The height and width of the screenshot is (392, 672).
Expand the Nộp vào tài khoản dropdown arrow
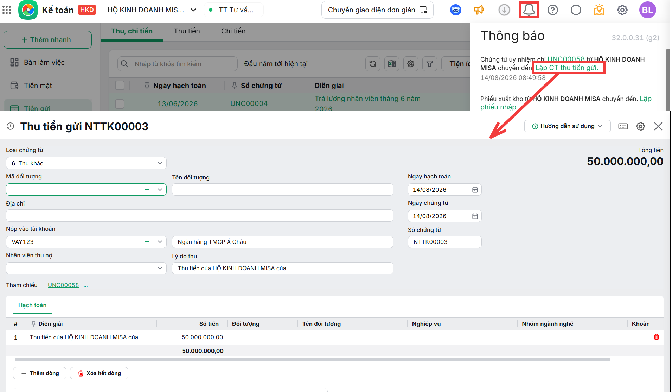point(160,242)
